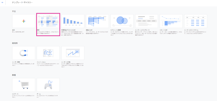Viewport: 217px width, 101px height.
Task: Open the ユーザー エクスプローラ thumbnail
Action: [146, 21]
